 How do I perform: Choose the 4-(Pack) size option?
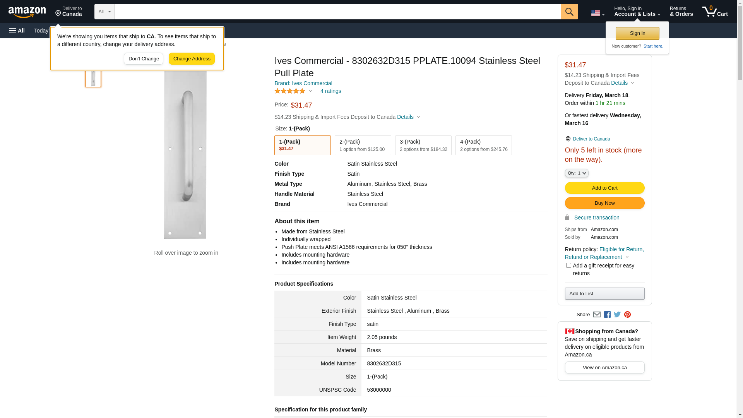[483, 146]
